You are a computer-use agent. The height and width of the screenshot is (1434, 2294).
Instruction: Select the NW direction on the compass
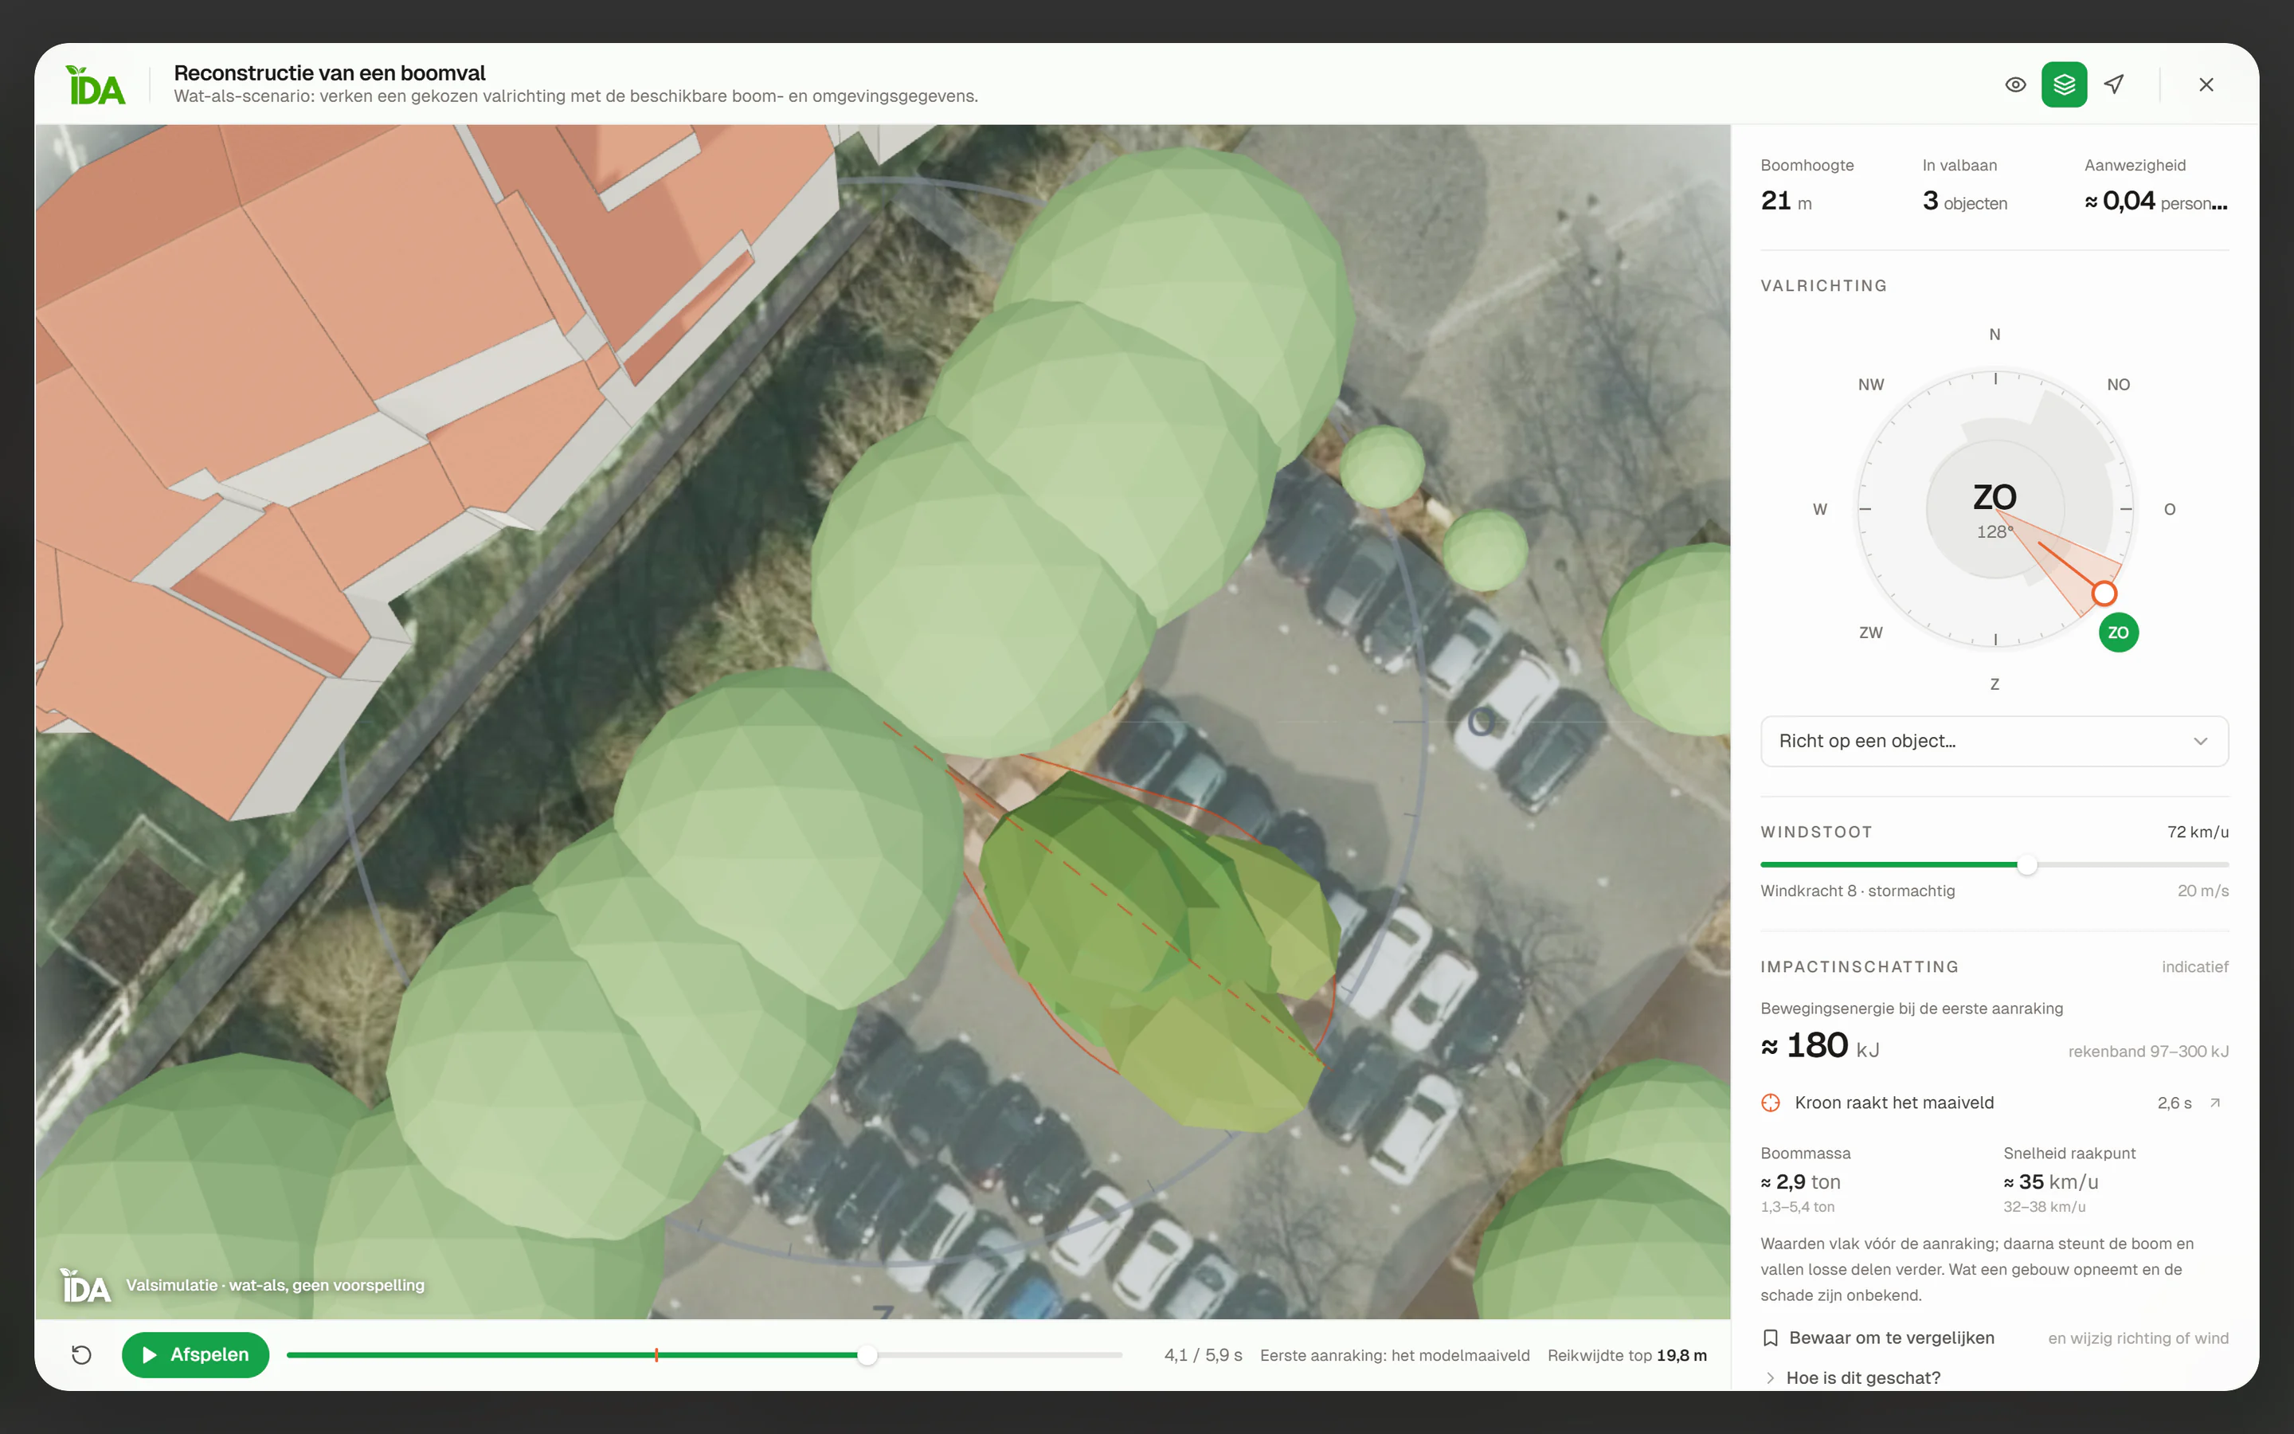[x=1870, y=385]
